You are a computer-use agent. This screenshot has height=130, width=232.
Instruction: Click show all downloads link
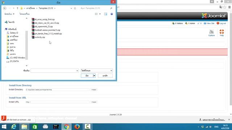tap(212, 120)
